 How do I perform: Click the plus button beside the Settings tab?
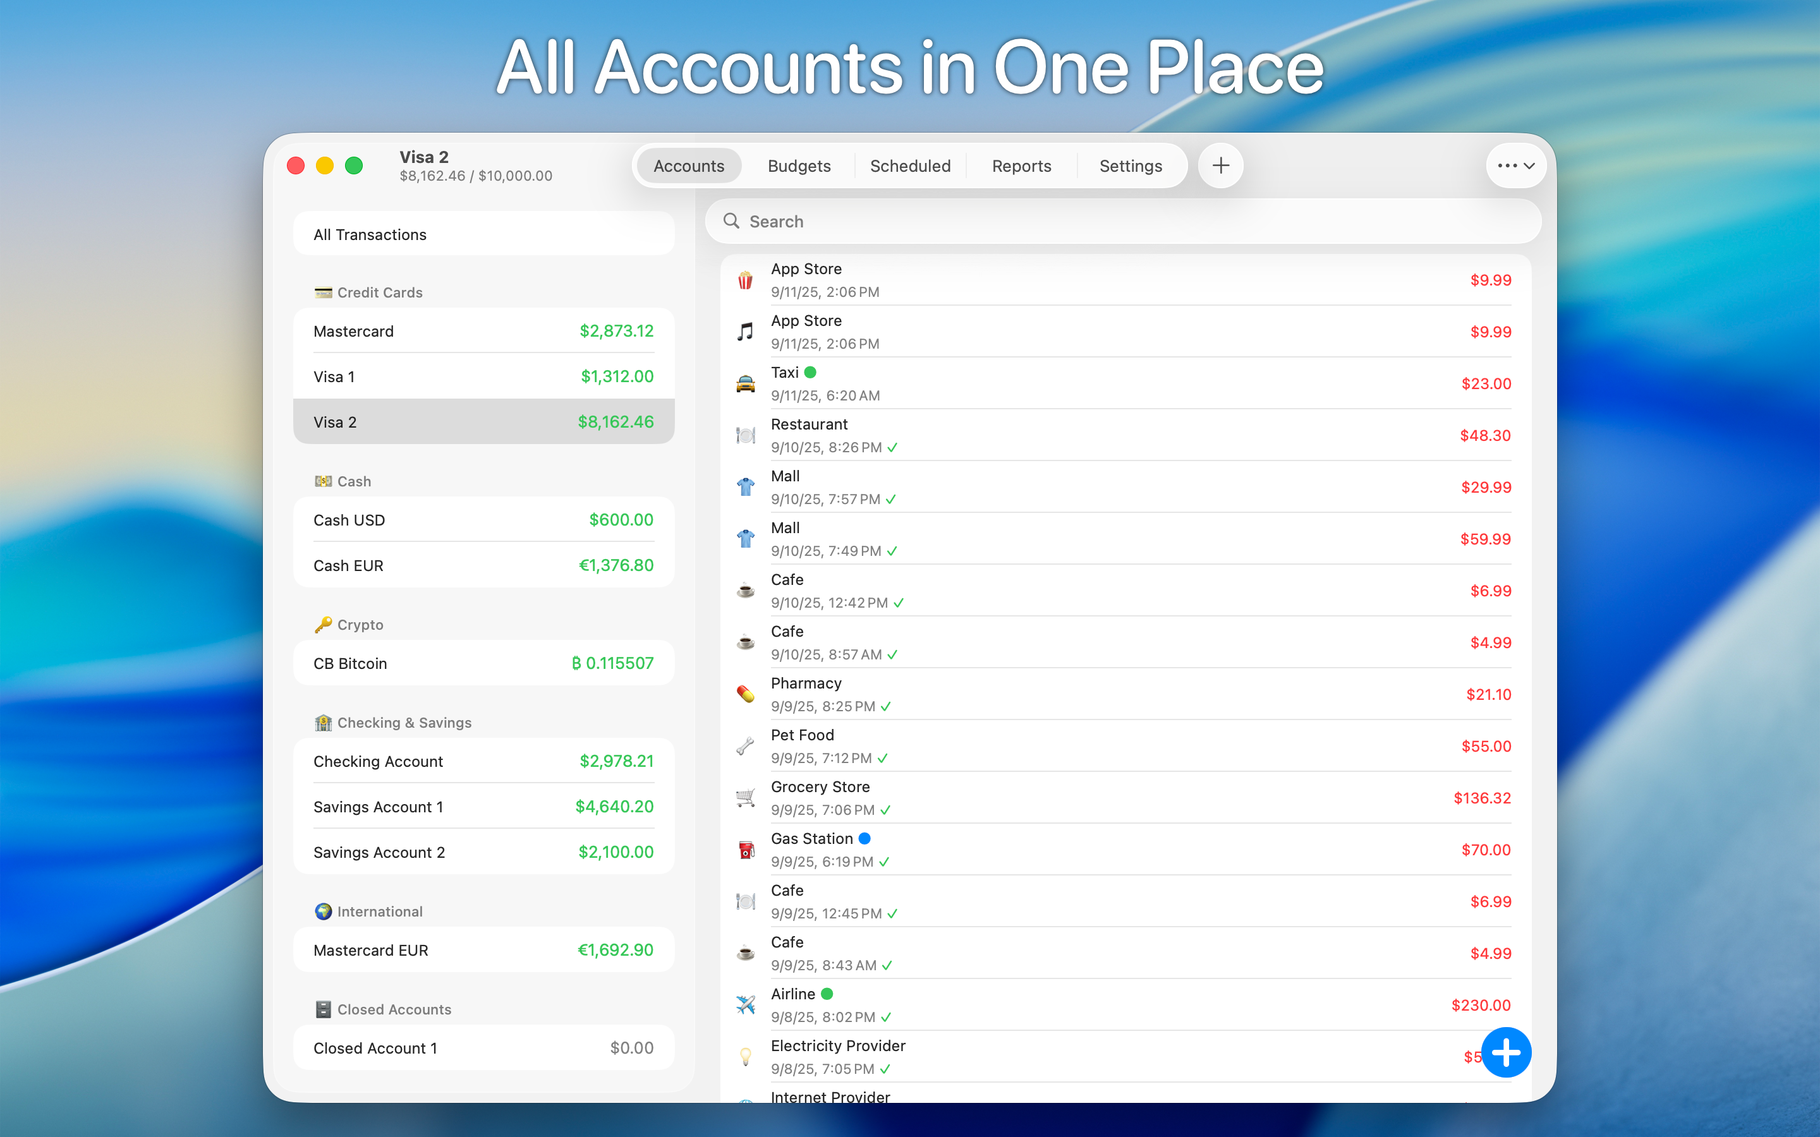pyautogui.click(x=1221, y=165)
